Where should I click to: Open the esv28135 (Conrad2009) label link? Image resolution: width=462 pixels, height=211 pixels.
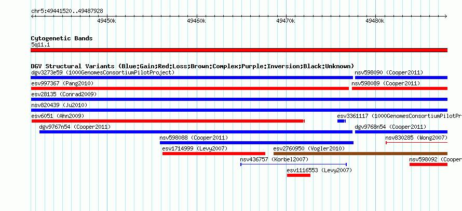click(x=64, y=94)
